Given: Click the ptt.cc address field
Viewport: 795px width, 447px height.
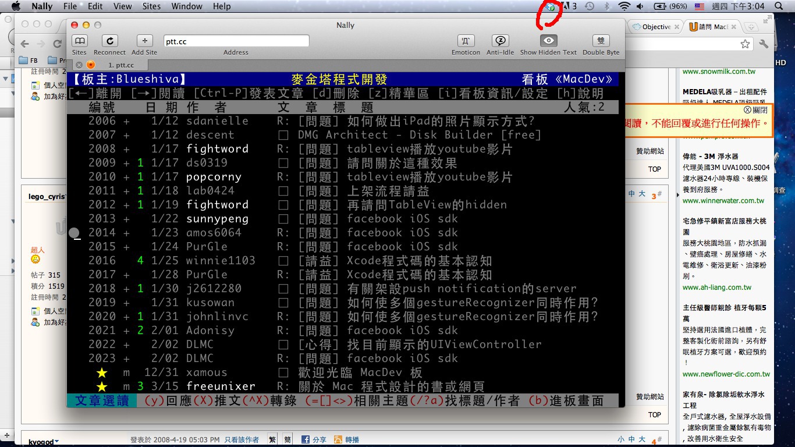Looking at the screenshot, I should 236,41.
